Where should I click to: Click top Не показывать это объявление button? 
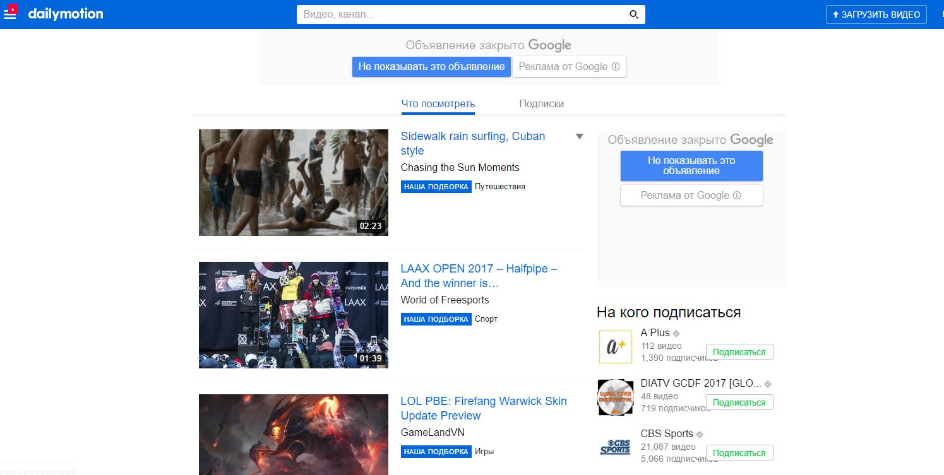(431, 66)
